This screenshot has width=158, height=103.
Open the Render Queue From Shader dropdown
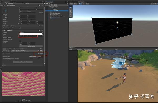pyautogui.click(x=33, y=57)
